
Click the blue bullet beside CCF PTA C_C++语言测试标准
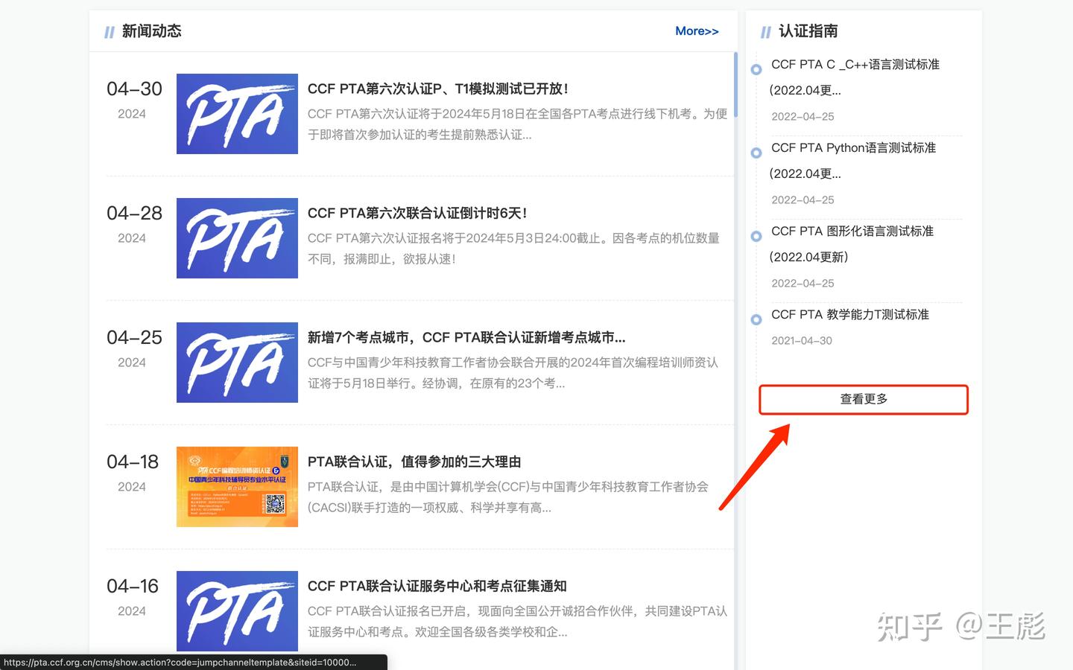756,69
